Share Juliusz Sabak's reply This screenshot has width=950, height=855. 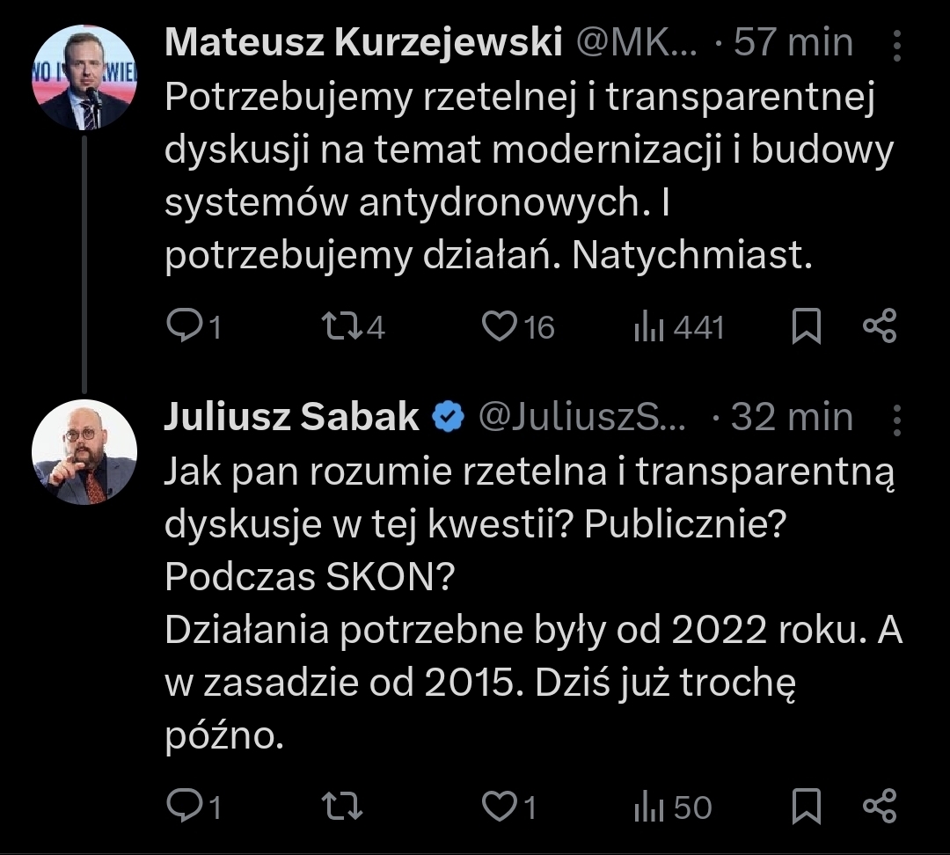click(x=879, y=807)
